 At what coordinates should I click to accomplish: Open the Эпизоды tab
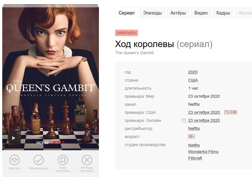(152, 13)
